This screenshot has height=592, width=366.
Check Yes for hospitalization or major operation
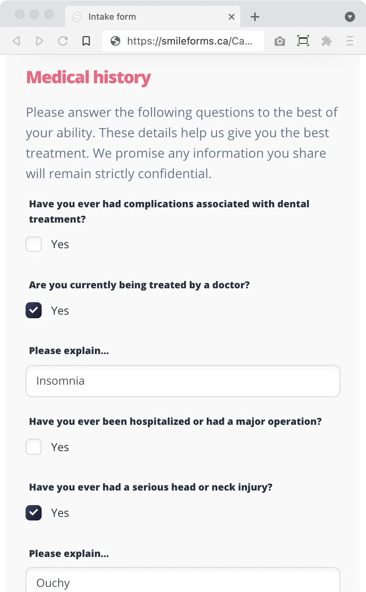tap(33, 447)
